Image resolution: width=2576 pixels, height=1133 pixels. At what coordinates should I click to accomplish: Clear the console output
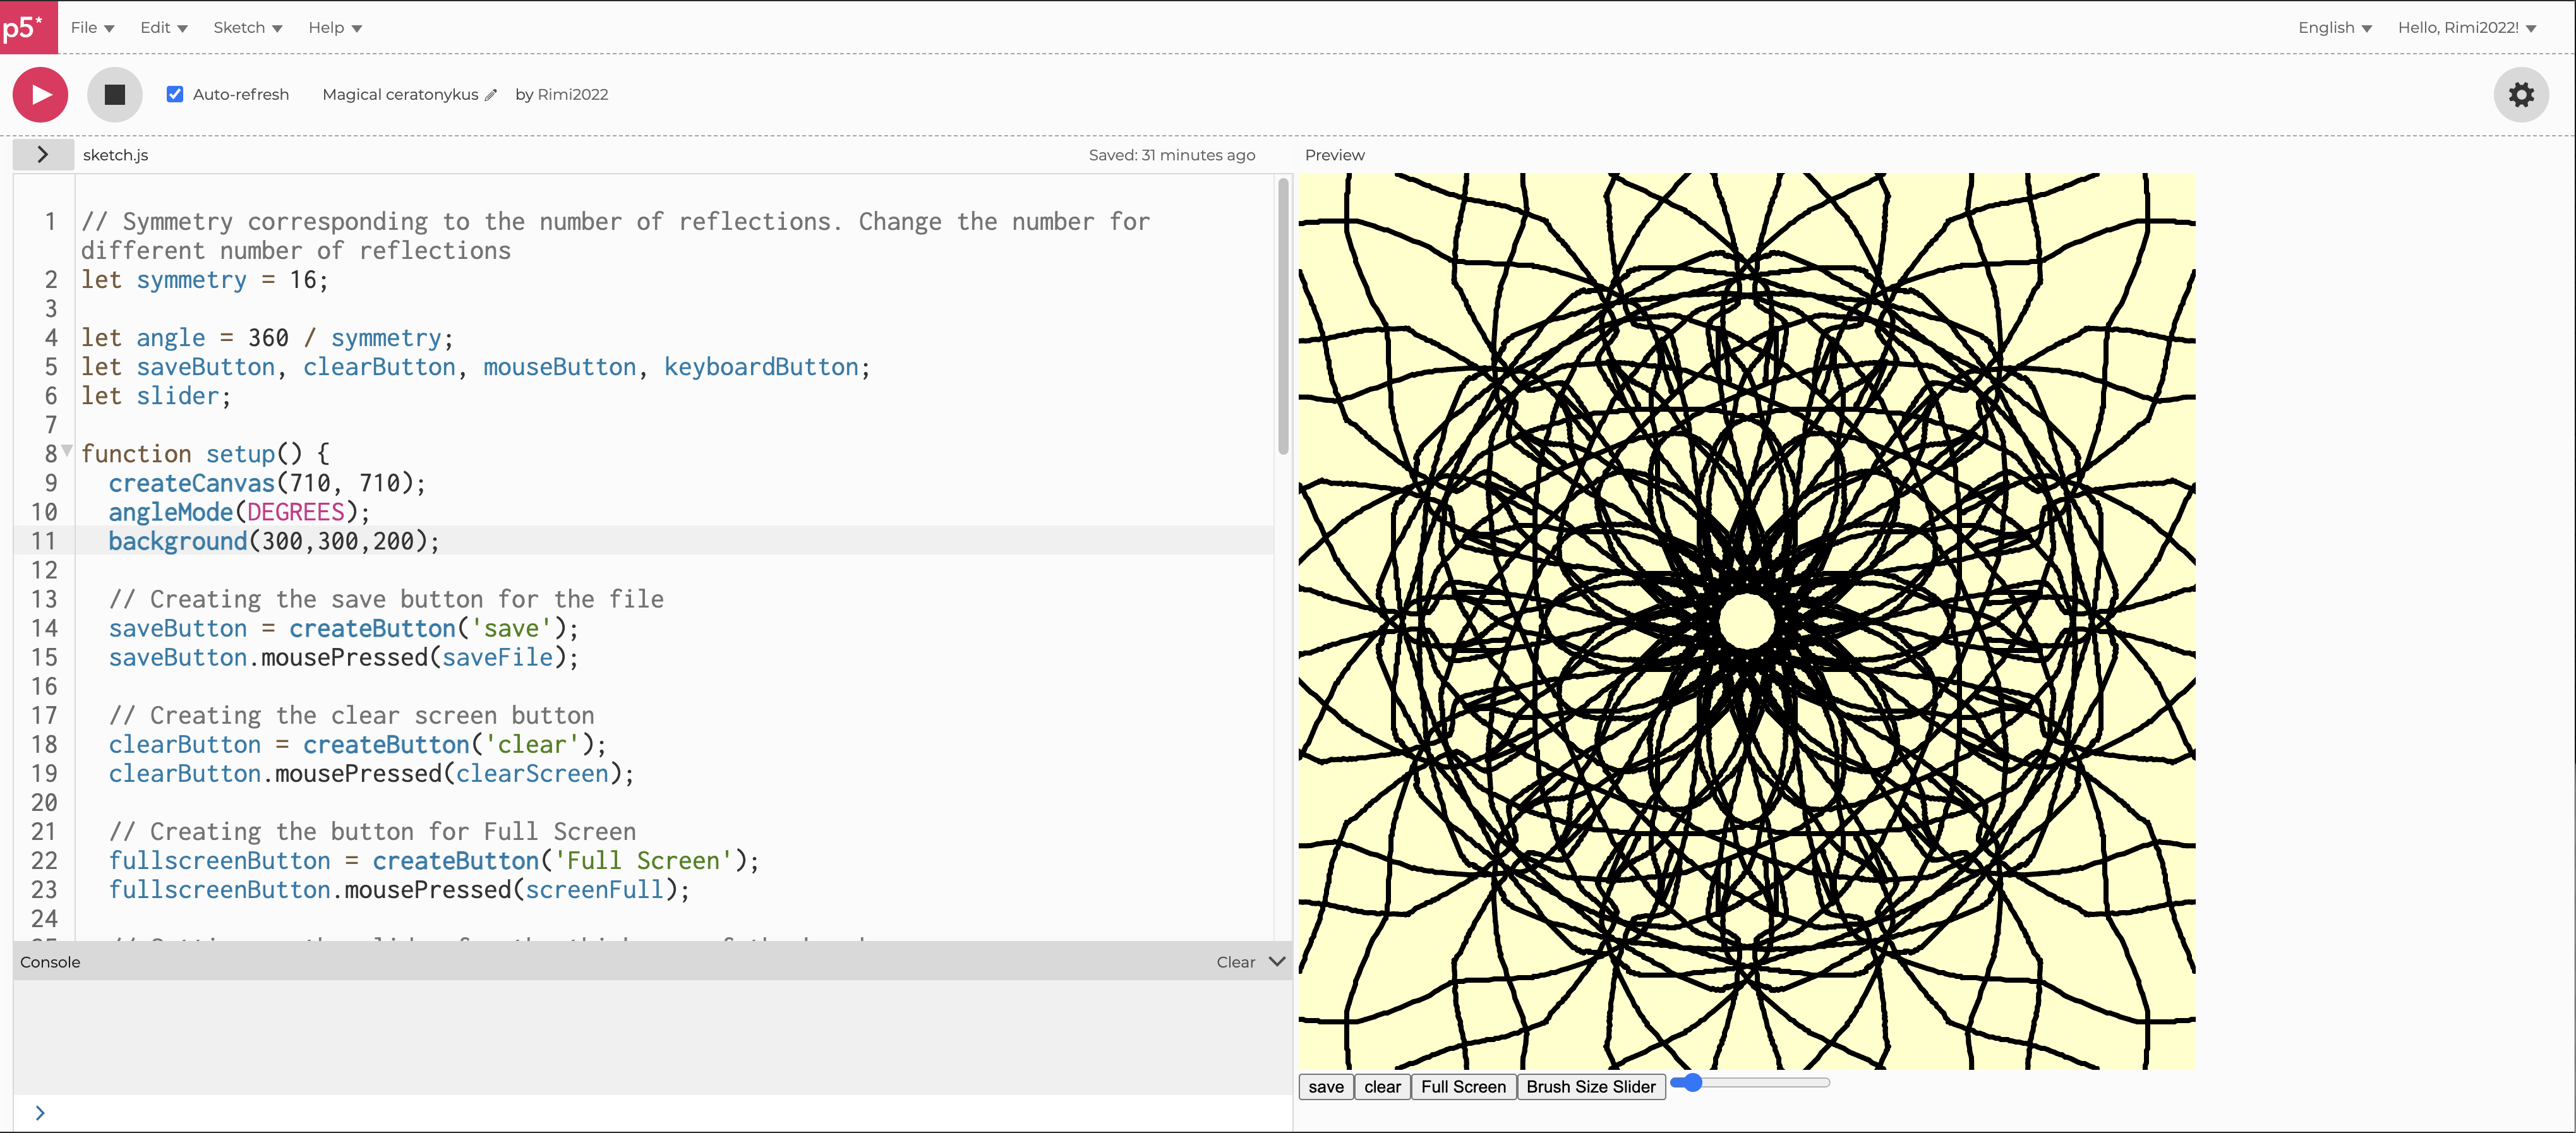[x=1235, y=962]
